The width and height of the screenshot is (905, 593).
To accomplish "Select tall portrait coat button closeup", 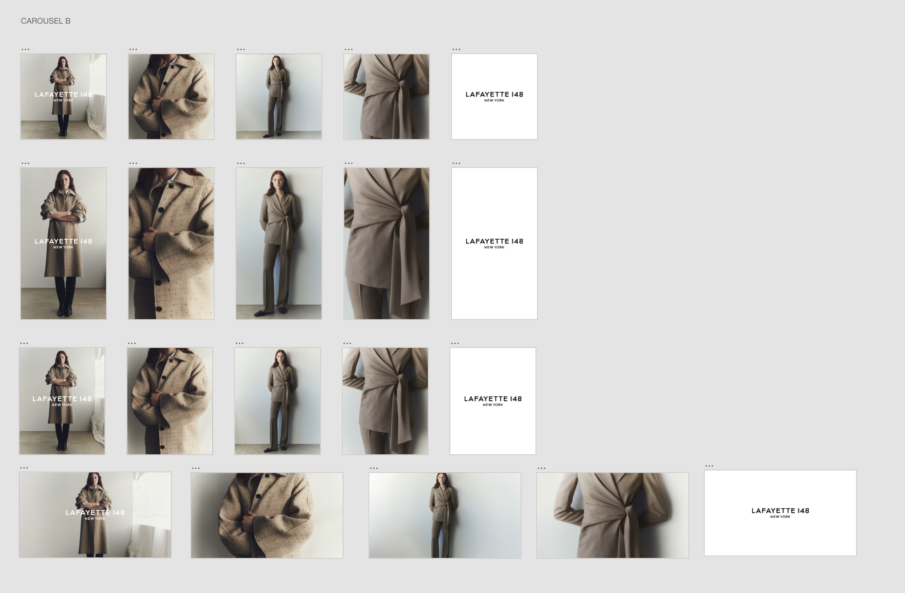I will (x=171, y=244).
